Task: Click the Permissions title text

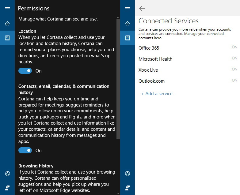Action: tap(34, 8)
